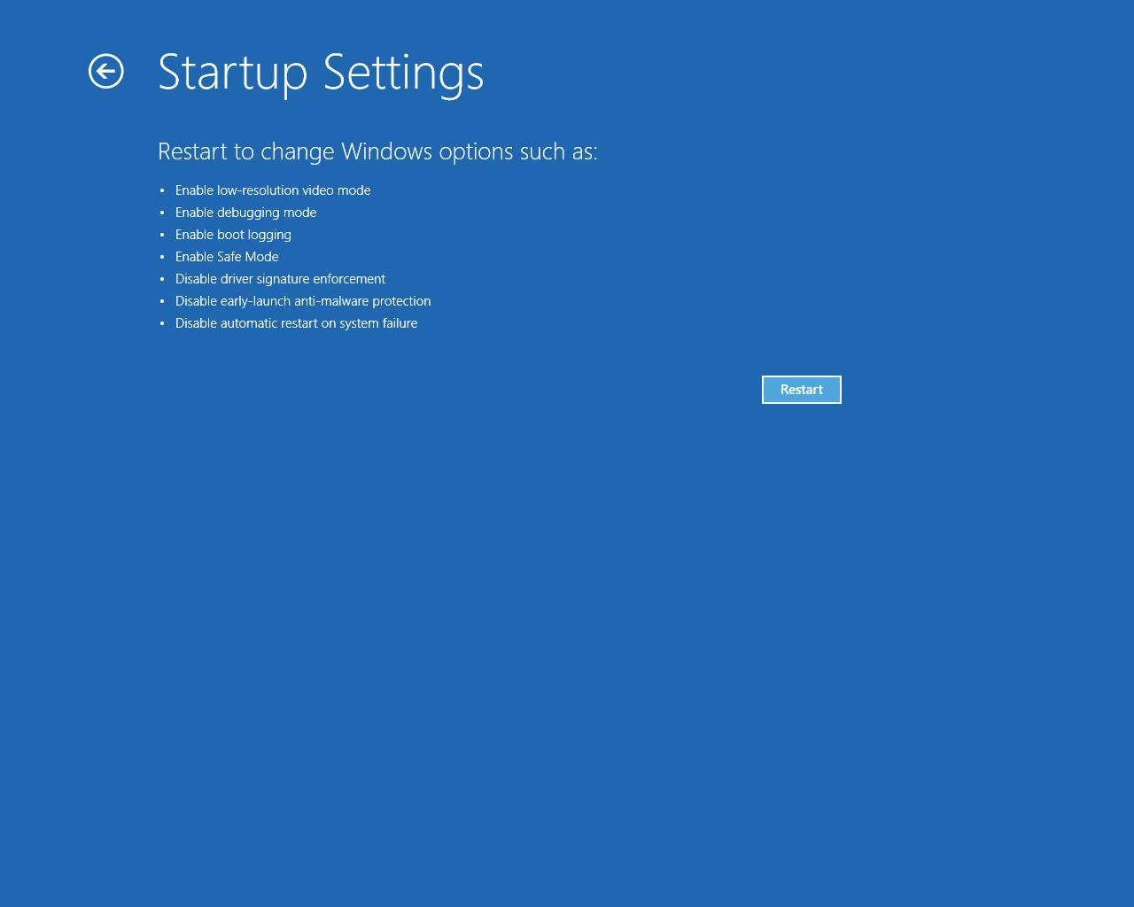
Task: Click 'Disable driver signature enforcement' entry
Action: point(280,279)
